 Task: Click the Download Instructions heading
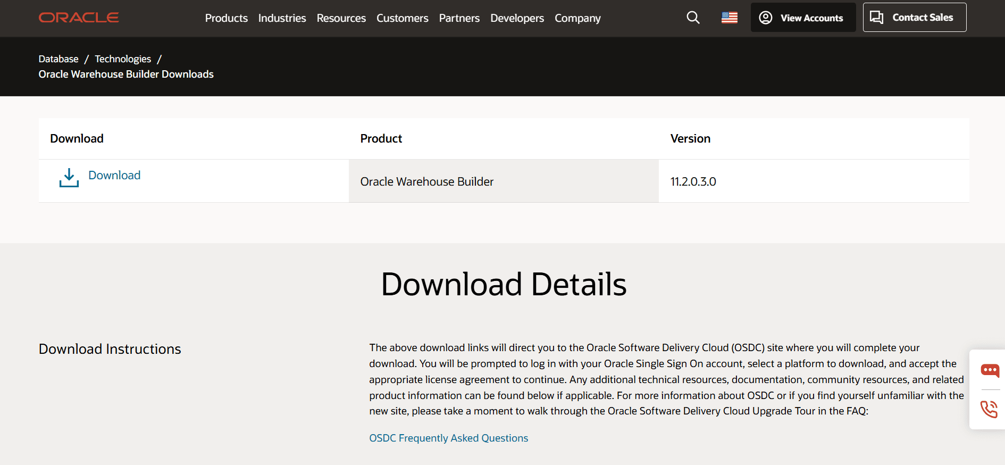tap(110, 349)
